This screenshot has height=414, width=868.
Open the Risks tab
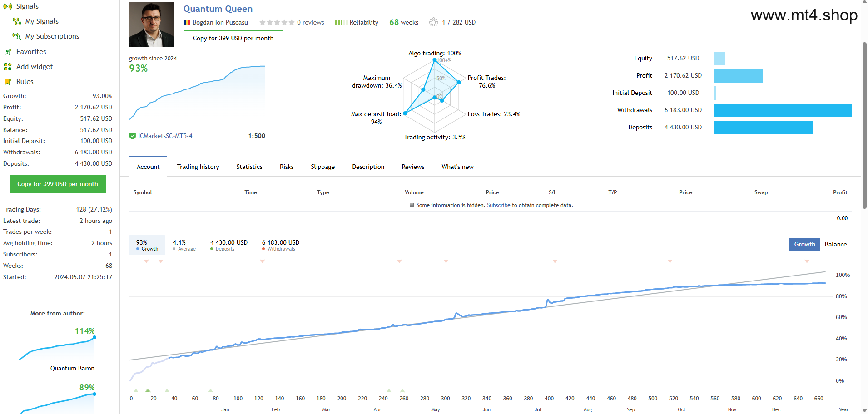[x=287, y=167]
